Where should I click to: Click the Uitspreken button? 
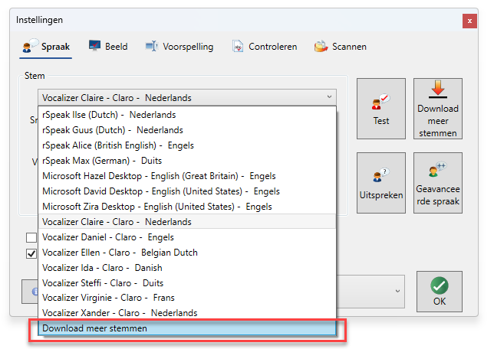381,183
